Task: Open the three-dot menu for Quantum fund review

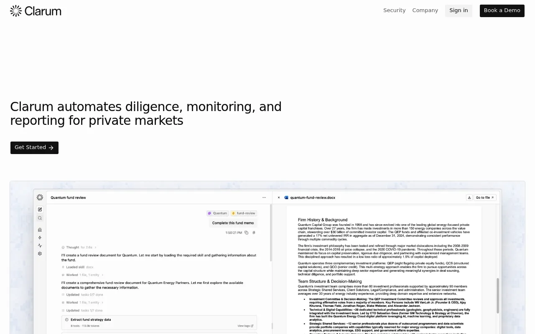Action: [264, 197]
